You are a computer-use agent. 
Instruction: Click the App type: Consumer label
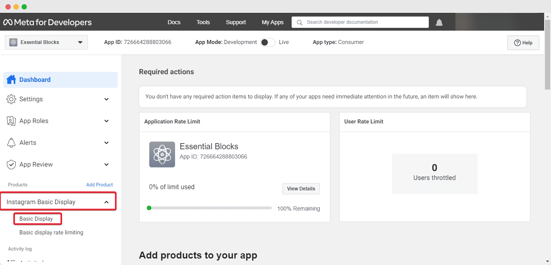(x=338, y=42)
